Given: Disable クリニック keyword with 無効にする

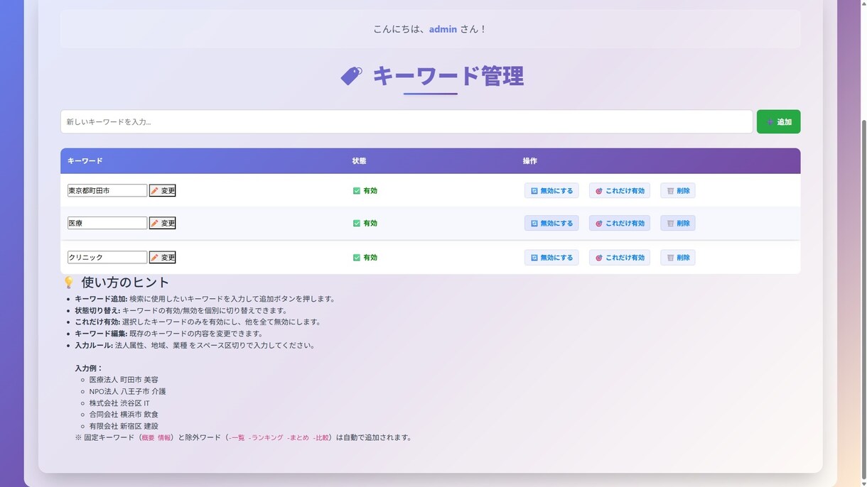Looking at the screenshot, I should [551, 257].
